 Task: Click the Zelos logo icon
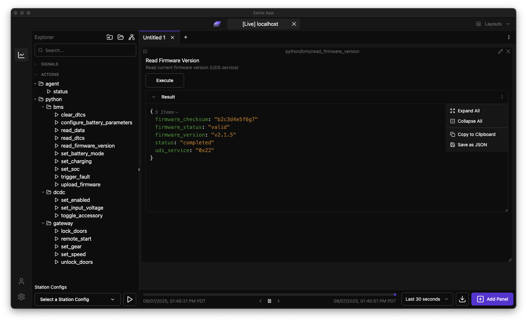click(x=217, y=24)
